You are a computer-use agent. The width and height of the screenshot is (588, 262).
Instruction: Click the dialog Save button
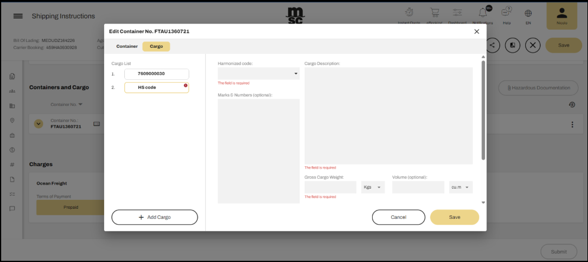(454, 217)
